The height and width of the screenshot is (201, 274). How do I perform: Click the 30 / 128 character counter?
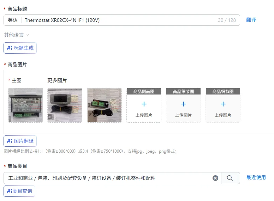click(x=227, y=20)
